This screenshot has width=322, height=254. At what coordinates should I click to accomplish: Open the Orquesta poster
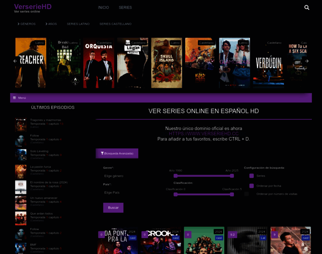(x=99, y=63)
